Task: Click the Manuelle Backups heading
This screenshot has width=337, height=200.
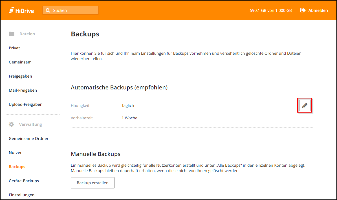Action: click(95, 154)
